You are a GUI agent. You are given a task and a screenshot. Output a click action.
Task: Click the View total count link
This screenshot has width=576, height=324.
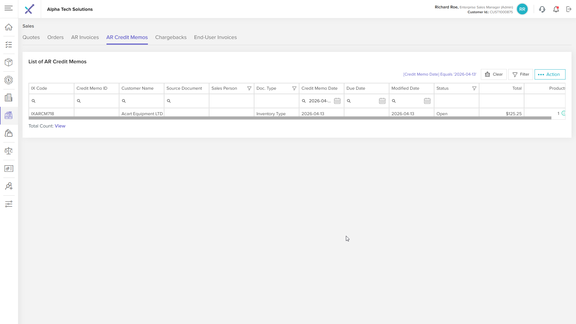pos(60,126)
